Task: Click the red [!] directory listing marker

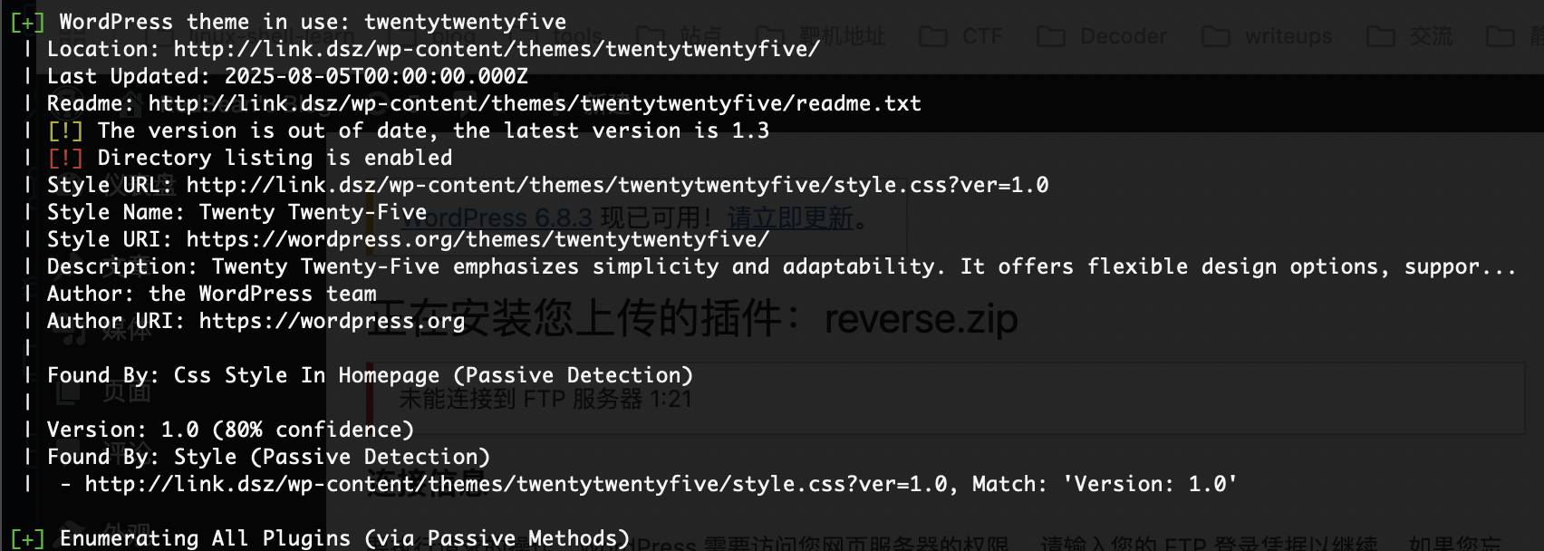Action: click(x=65, y=158)
